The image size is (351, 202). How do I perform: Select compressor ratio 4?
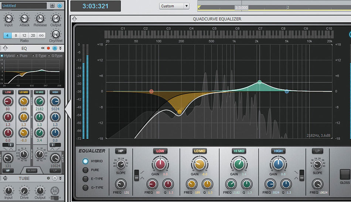pos(7,35)
